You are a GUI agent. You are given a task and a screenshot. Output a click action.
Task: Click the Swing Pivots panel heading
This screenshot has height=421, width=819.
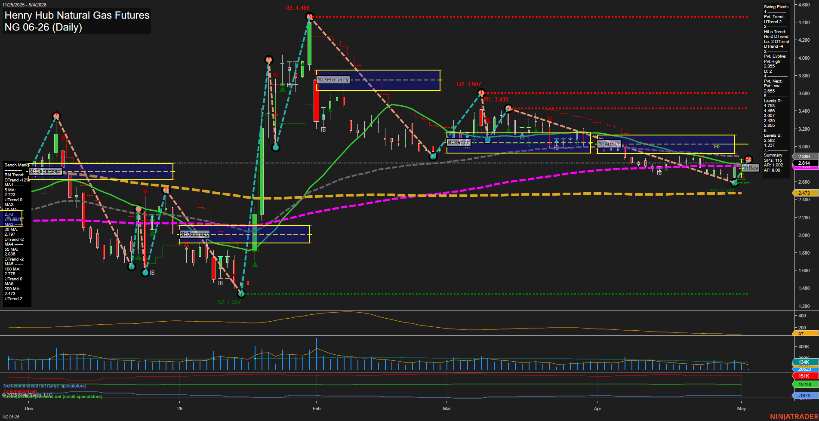coord(776,7)
